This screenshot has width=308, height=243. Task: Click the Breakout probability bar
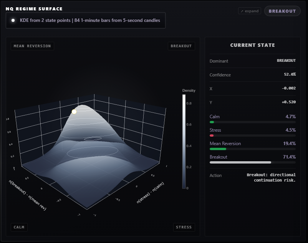click(253, 162)
